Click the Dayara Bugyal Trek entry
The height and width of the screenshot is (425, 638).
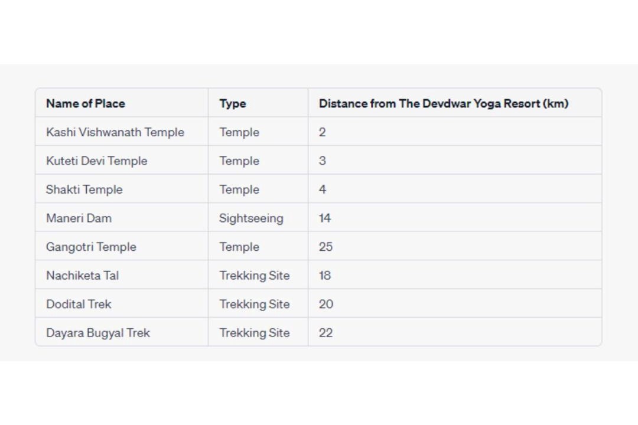98,333
